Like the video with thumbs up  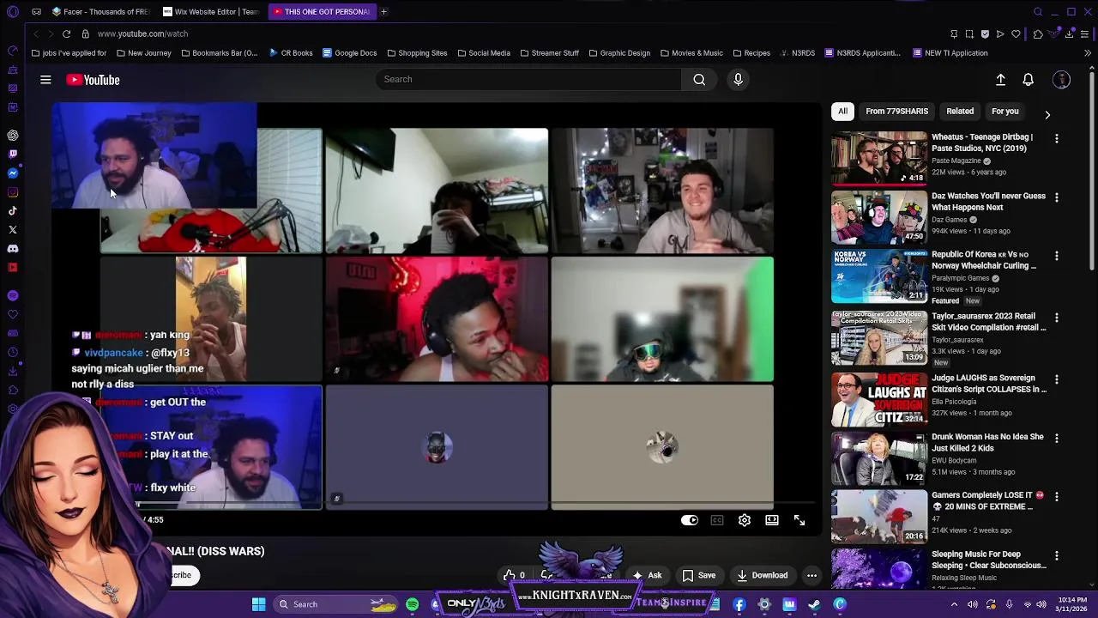[515, 575]
